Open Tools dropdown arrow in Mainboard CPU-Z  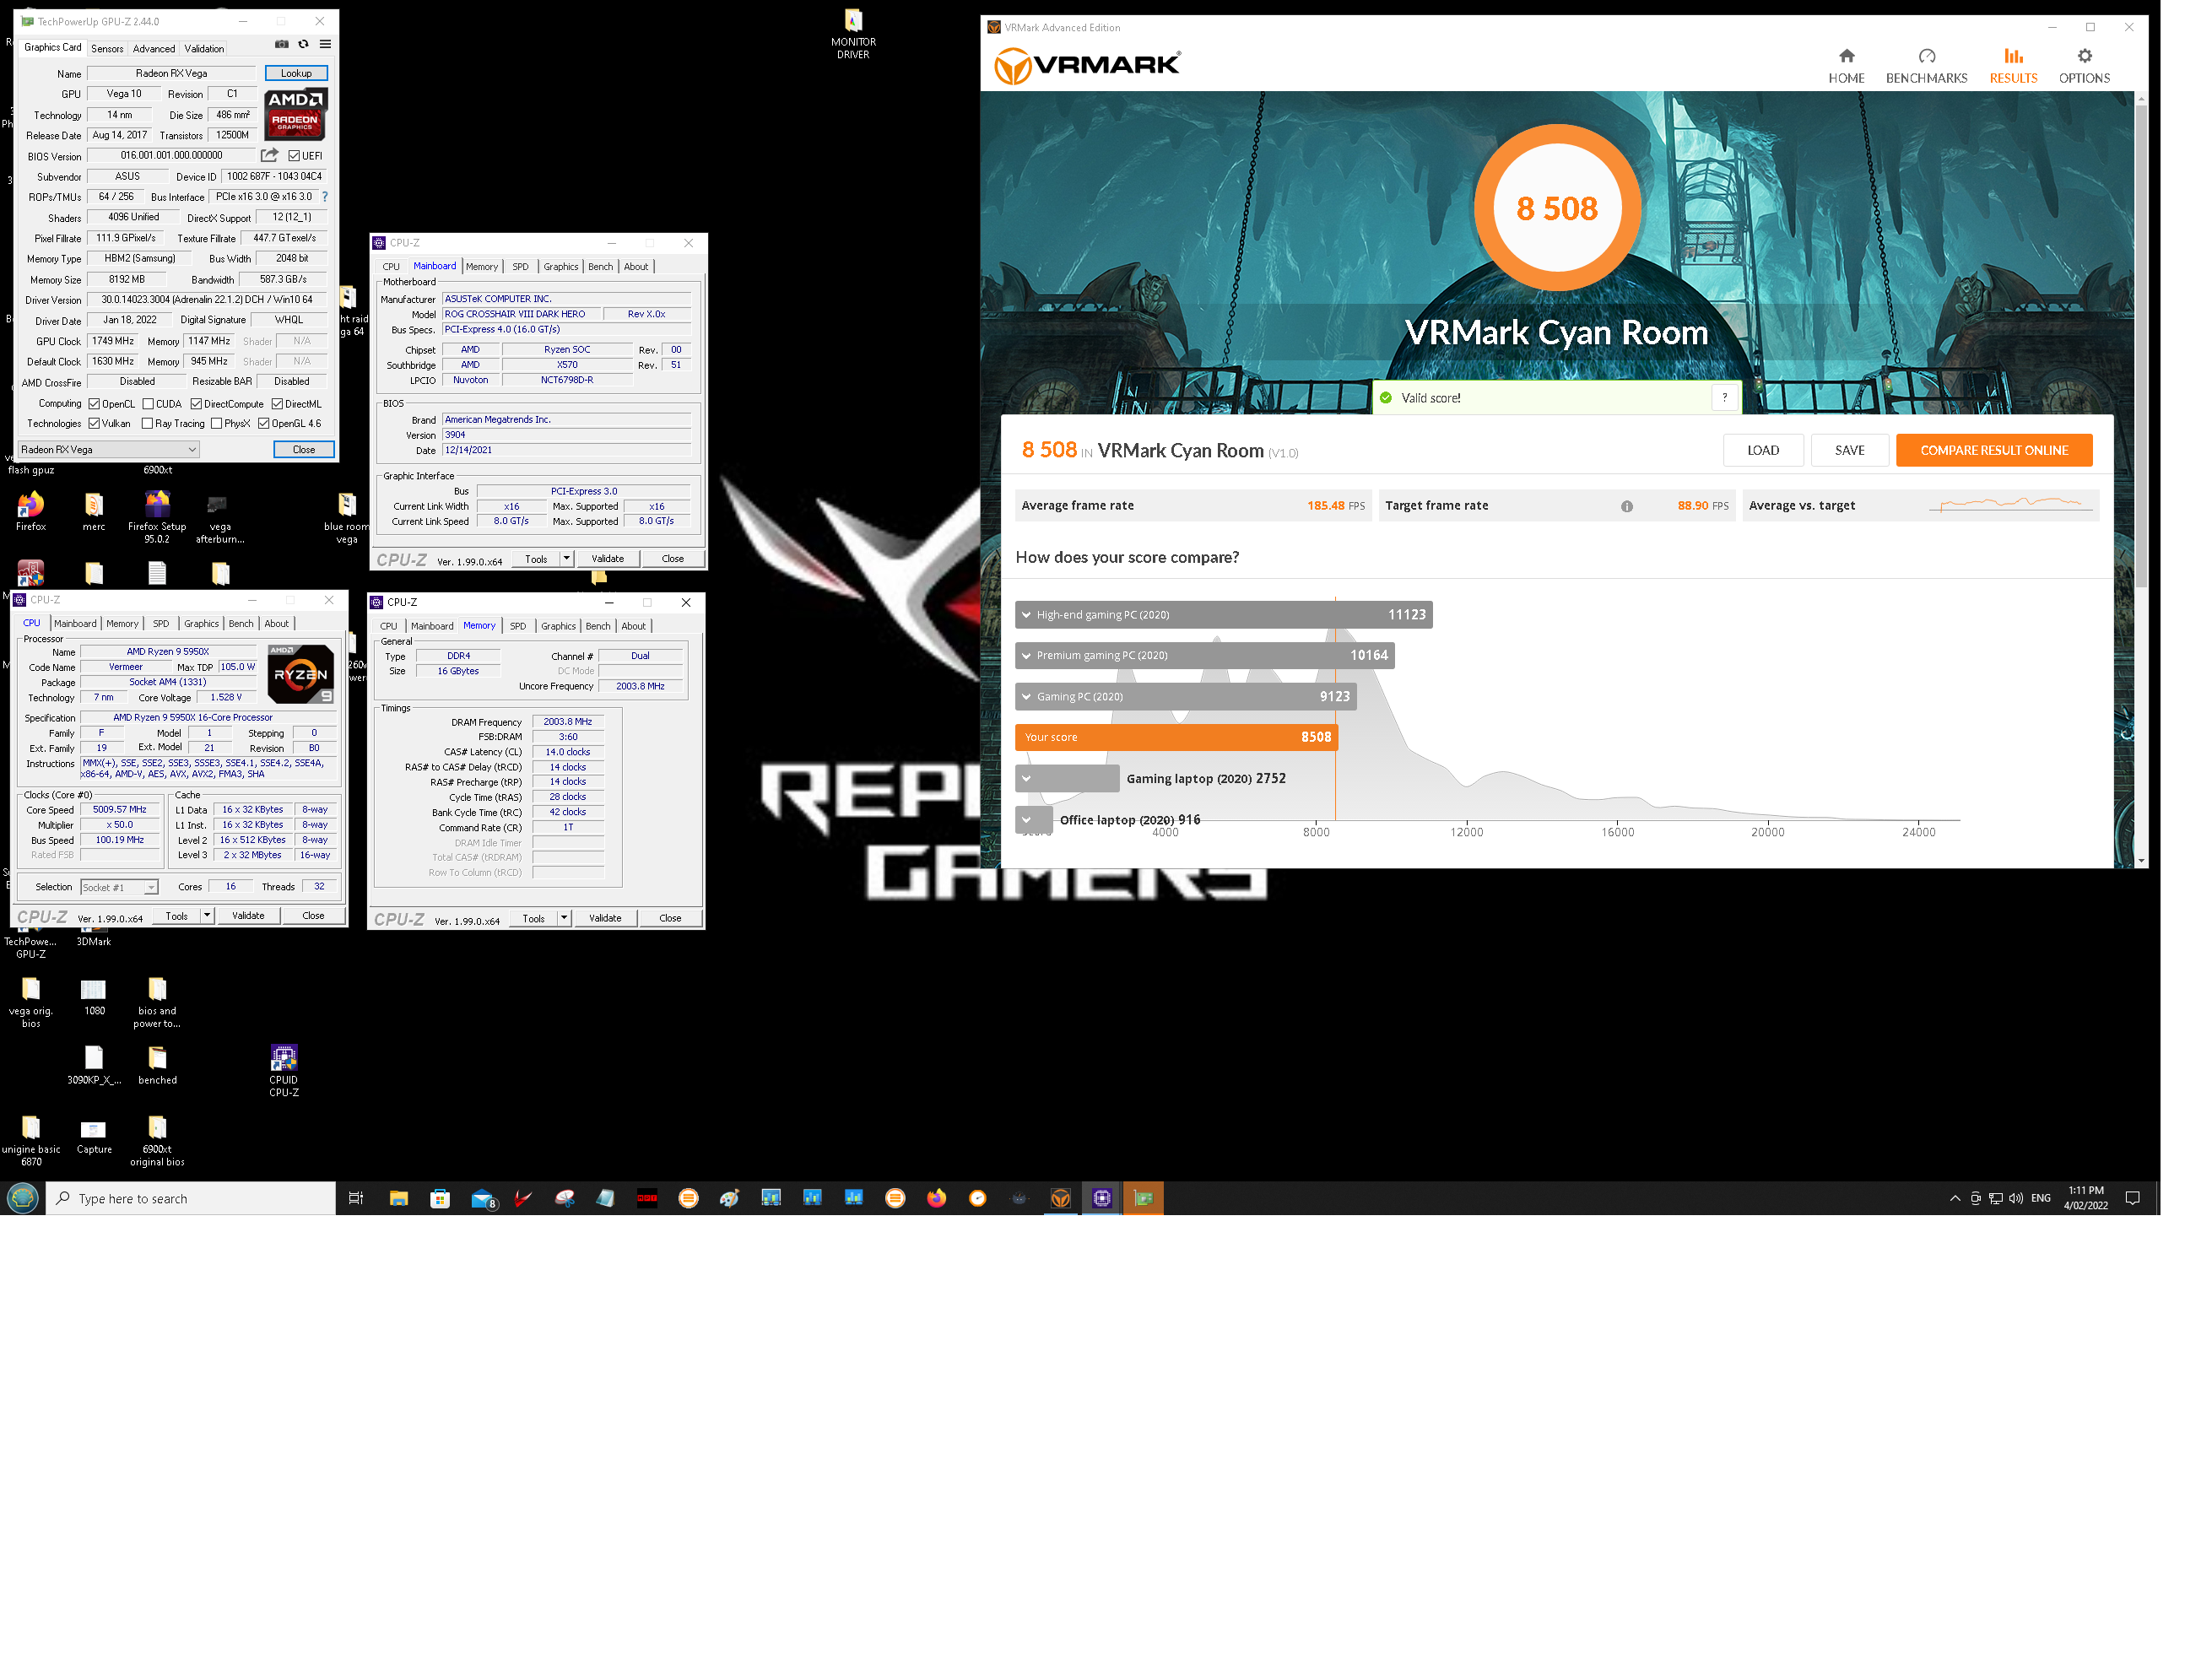click(x=567, y=558)
